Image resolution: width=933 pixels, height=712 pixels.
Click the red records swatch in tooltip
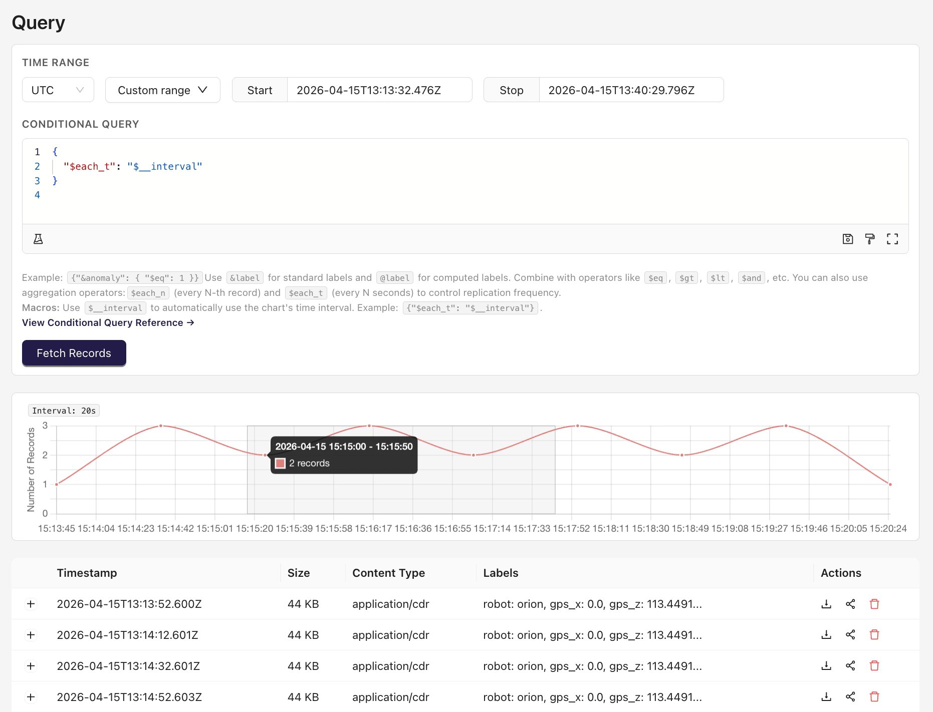click(x=281, y=463)
